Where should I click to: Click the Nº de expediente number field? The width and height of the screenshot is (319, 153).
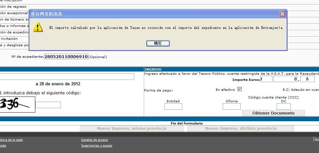(x=66, y=56)
